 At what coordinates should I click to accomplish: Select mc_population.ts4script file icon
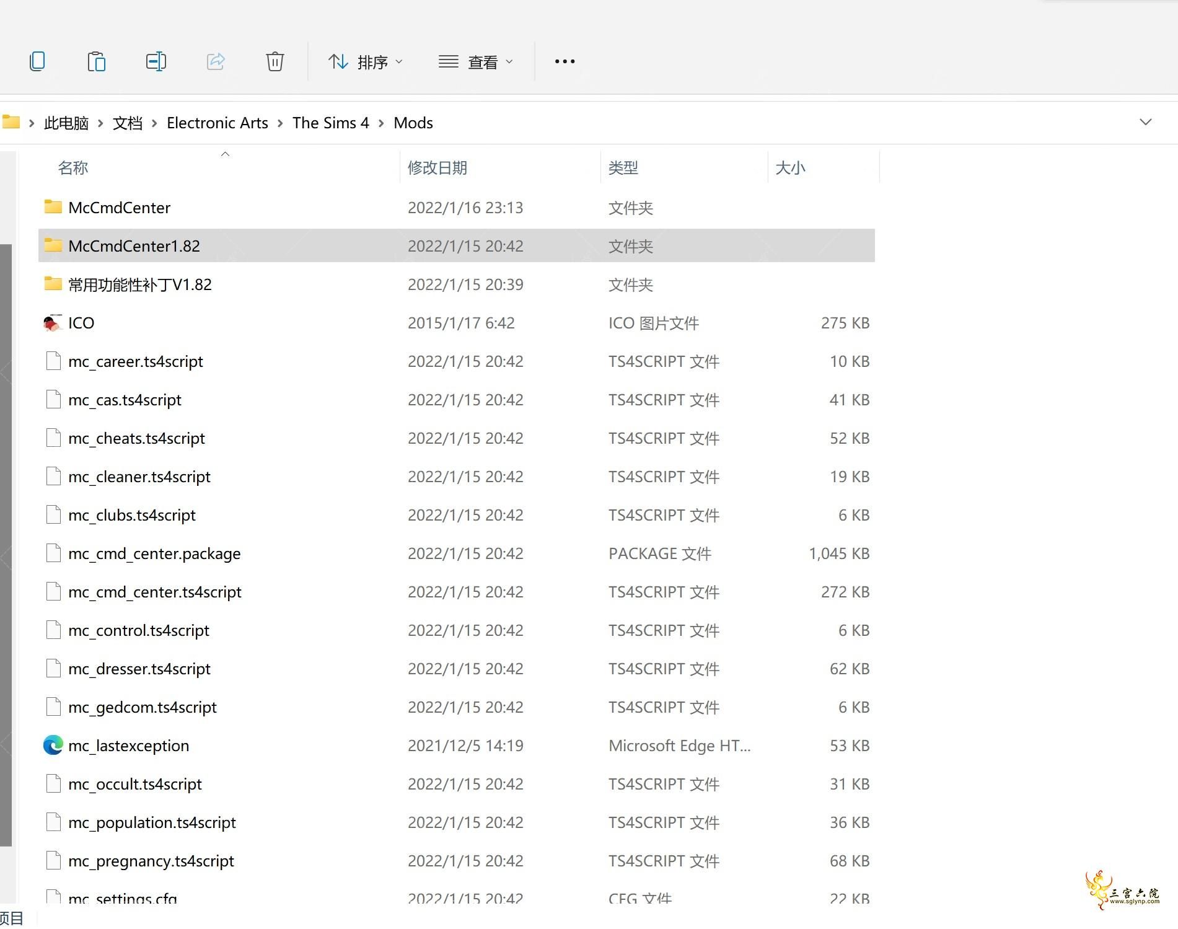pos(53,822)
